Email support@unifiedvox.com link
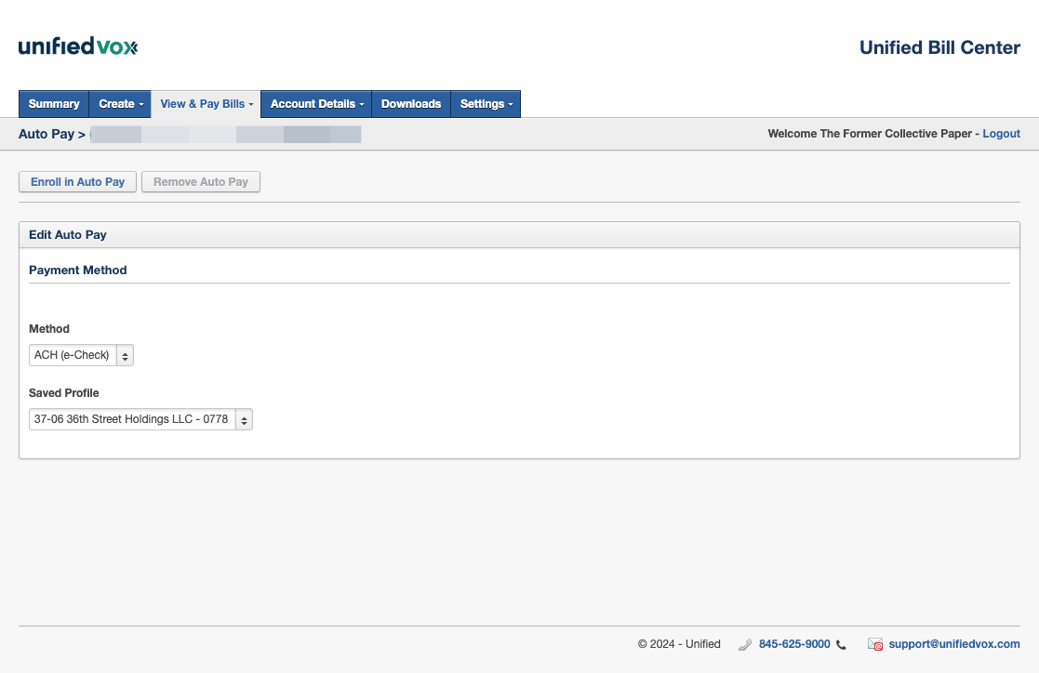 pos(954,644)
